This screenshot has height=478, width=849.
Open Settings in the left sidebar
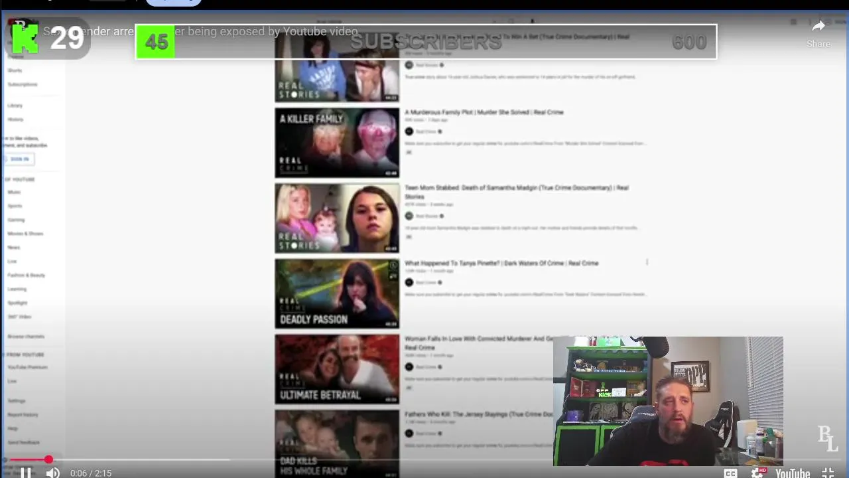point(17,401)
